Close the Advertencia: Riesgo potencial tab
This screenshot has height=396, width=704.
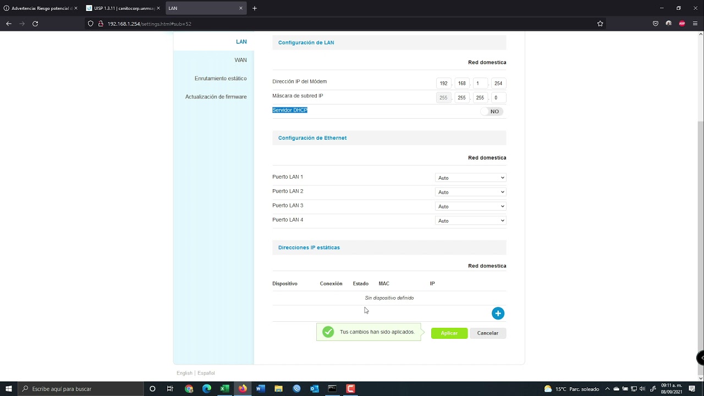[75, 8]
